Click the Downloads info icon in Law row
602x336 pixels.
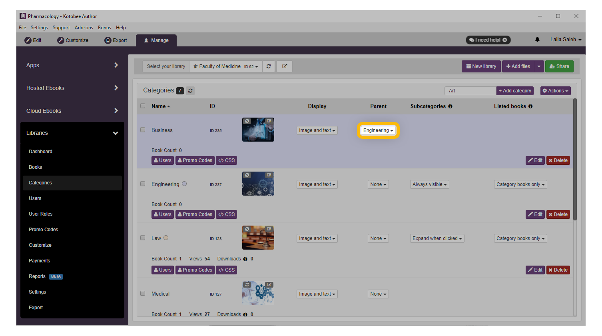coord(245,259)
